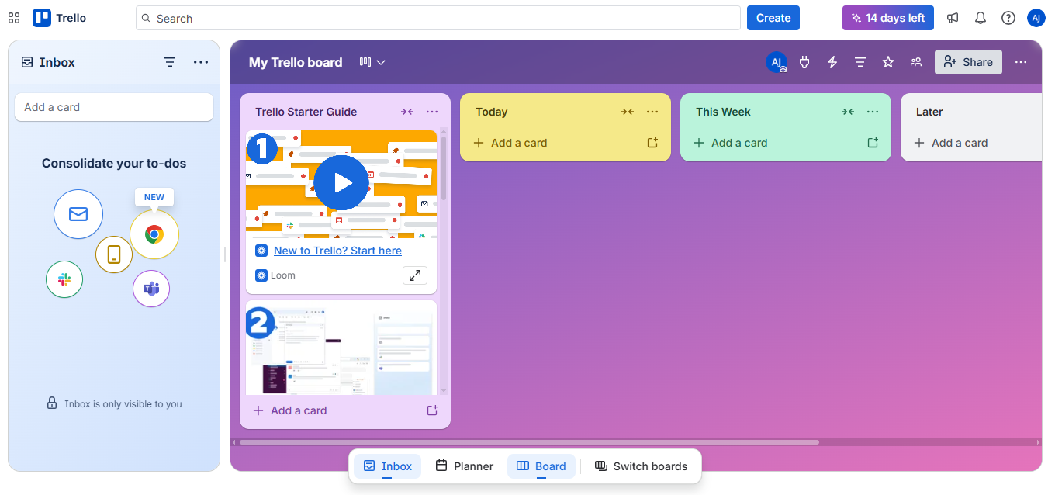Viewport: 1055px width, 495px height.
Task: Click the board member avatar AJ
Action: (x=777, y=62)
